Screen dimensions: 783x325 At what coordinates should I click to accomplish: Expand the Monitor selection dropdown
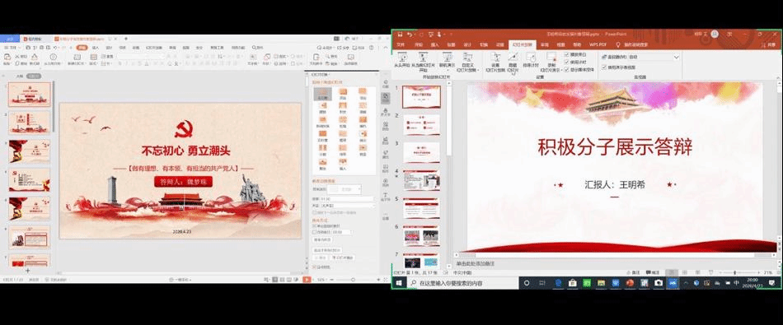point(654,58)
